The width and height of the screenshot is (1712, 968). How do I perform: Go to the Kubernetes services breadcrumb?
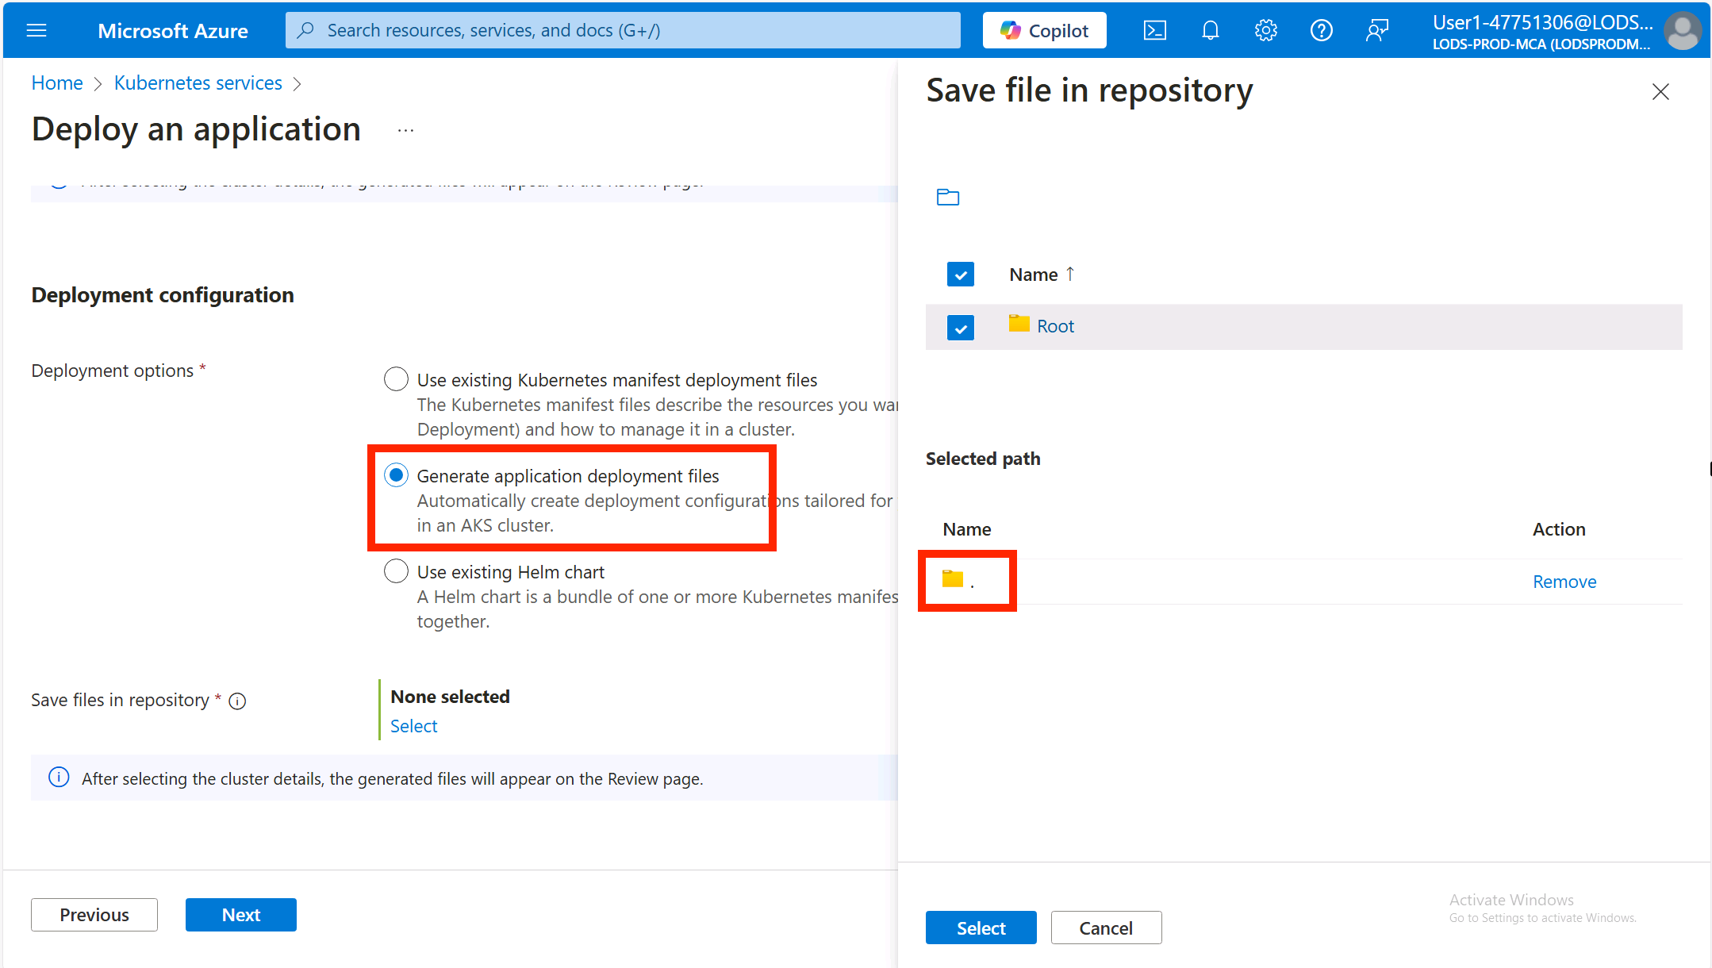point(198,83)
